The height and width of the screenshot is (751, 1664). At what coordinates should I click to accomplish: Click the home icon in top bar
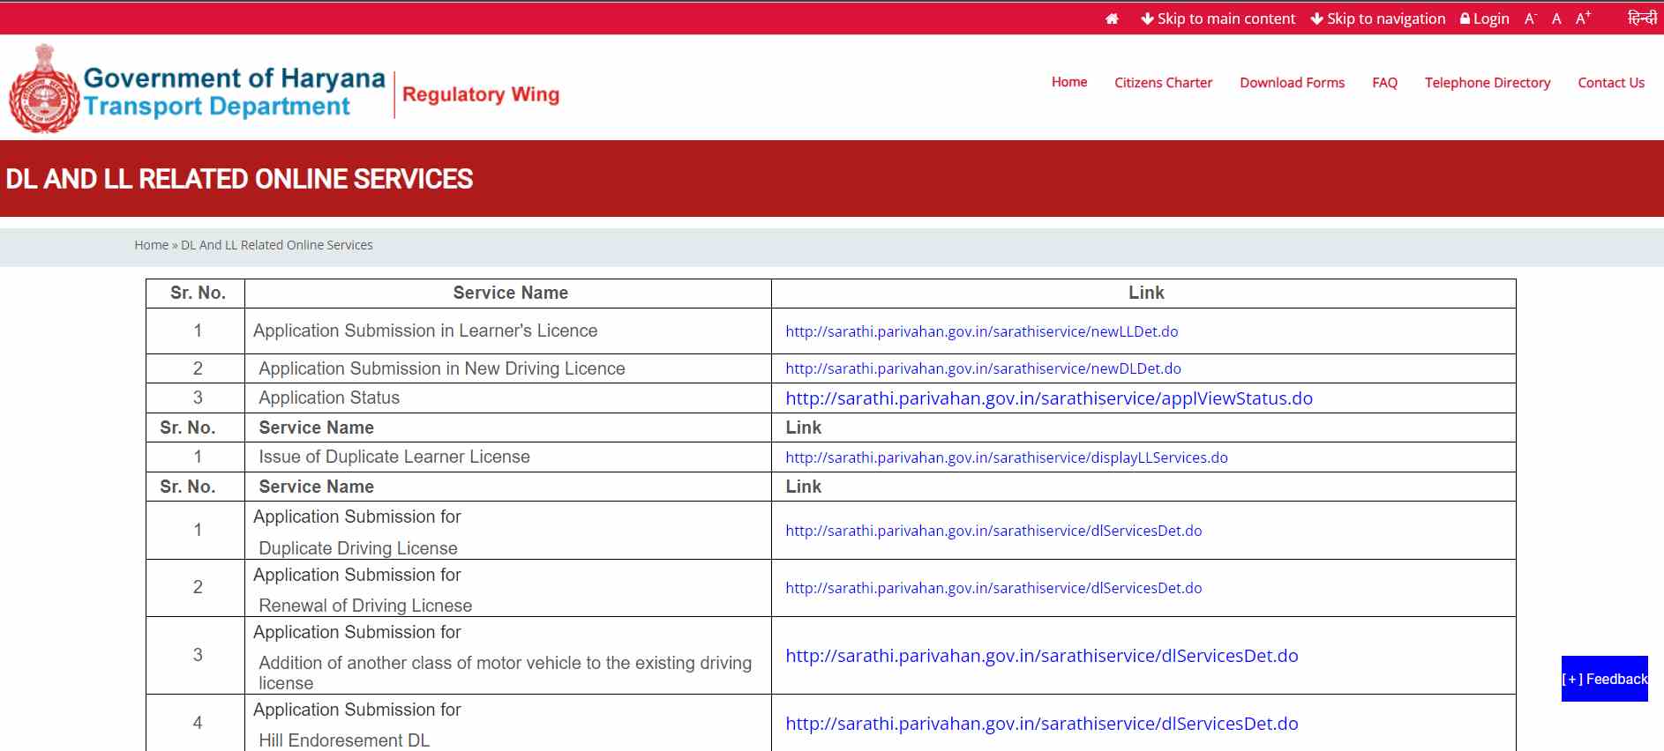tap(1112, 19)
